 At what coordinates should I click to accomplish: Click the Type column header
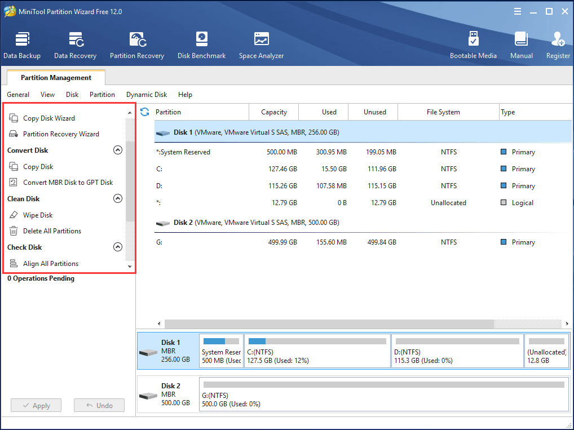pos(535,112)
